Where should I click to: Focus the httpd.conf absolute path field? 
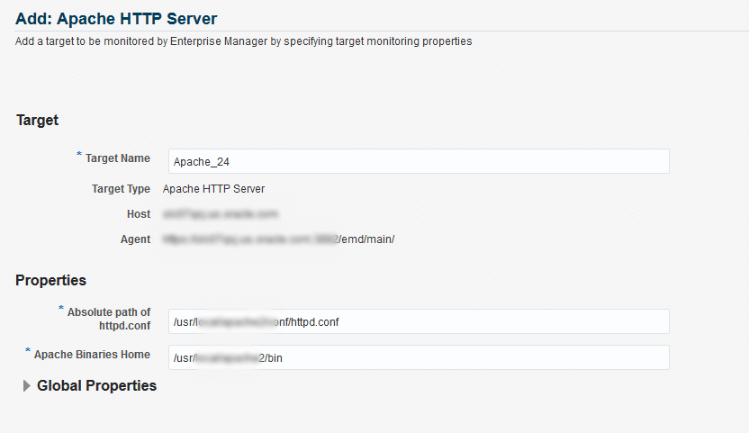click(x=419, y=321)
